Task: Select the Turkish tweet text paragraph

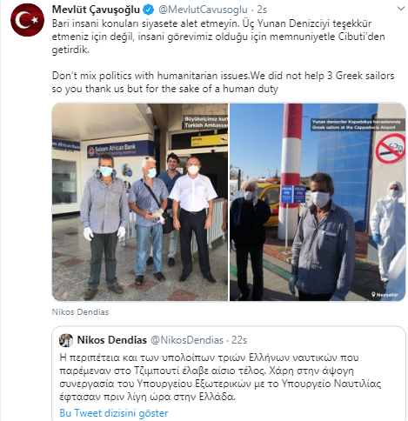Action: click(x=218, y=37)
